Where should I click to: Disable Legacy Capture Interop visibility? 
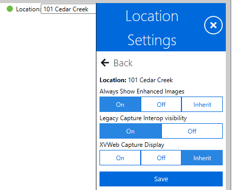[x=192, y=131]
